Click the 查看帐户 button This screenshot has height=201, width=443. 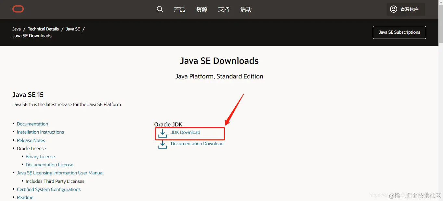pos(406,9)
